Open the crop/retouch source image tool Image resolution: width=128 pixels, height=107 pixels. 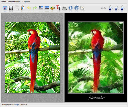[41, 8]
